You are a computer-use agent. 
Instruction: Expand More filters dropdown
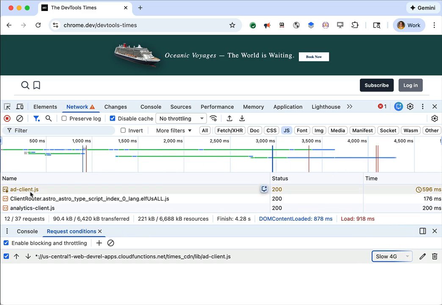pos(174,130)
